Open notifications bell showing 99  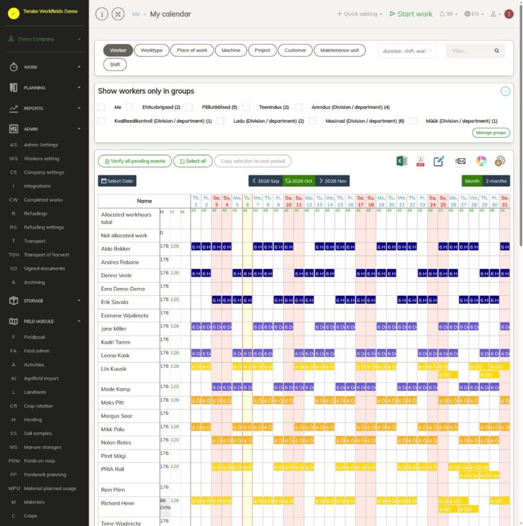click(x=448, y=14)
